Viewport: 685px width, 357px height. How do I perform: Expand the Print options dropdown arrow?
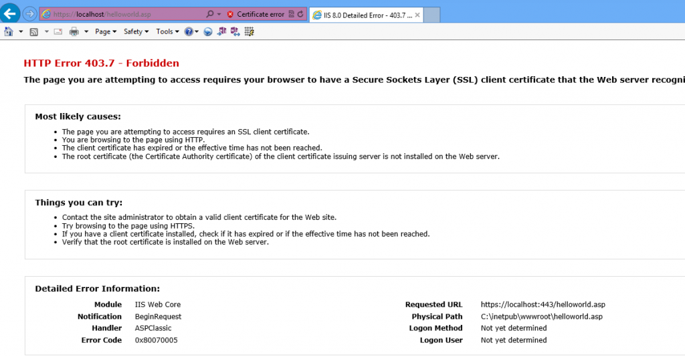[86, 31]
